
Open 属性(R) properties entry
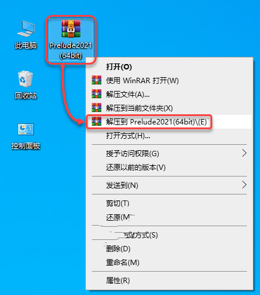[x=118, y=281]
